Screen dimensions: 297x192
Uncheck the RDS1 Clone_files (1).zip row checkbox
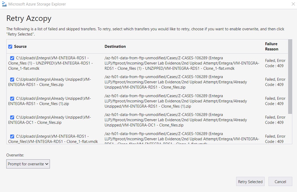pyautogui.click(x=12, y=98)
